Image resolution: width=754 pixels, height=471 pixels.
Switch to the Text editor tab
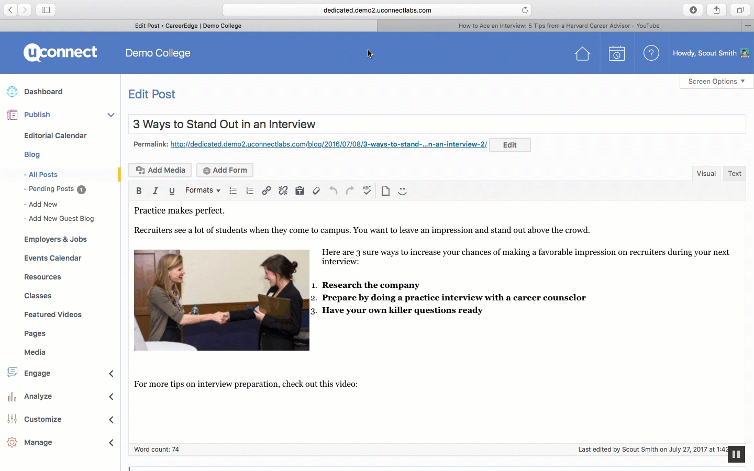click(734, 174)
